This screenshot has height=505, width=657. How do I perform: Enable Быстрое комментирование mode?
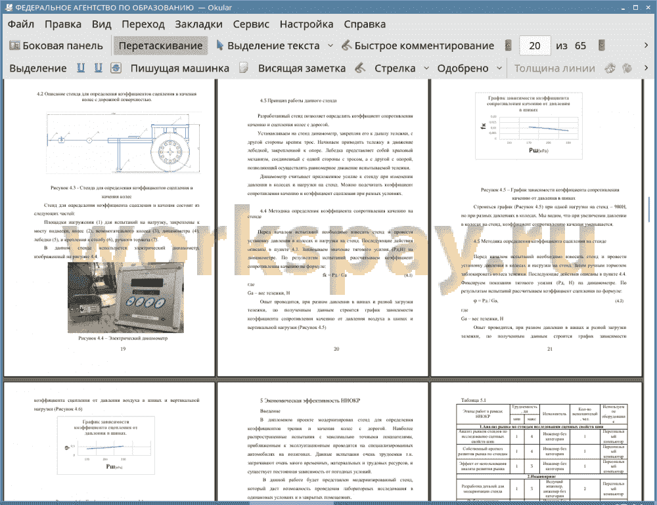click(x=418, y=46)
